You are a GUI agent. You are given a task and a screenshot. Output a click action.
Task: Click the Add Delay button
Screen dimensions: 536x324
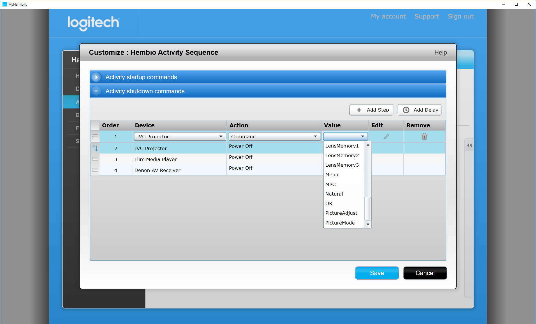419,110
